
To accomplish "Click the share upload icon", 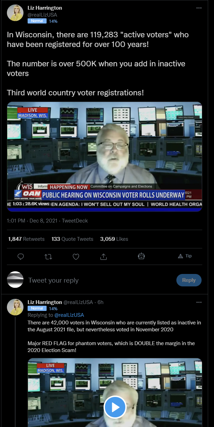I will pos(104,256).
